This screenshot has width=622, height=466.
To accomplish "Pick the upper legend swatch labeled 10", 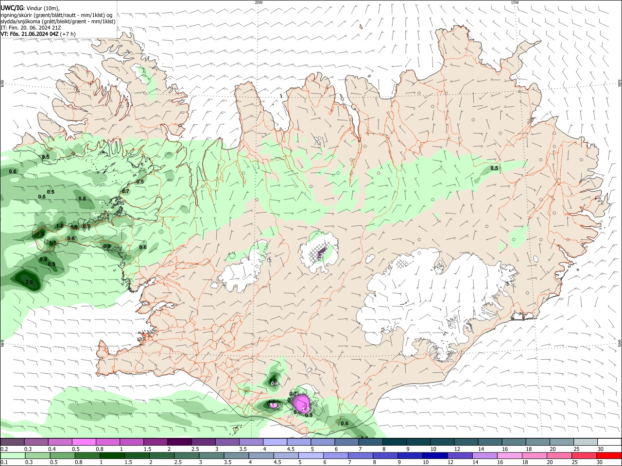I will [442, 442].
